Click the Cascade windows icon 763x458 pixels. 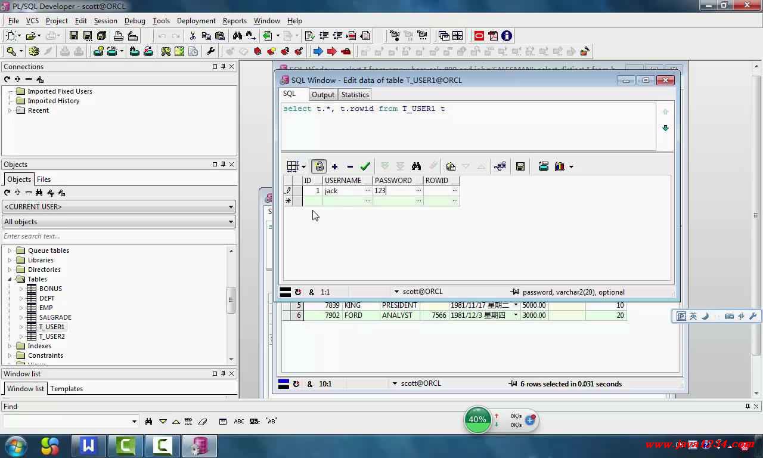(443, 36)
